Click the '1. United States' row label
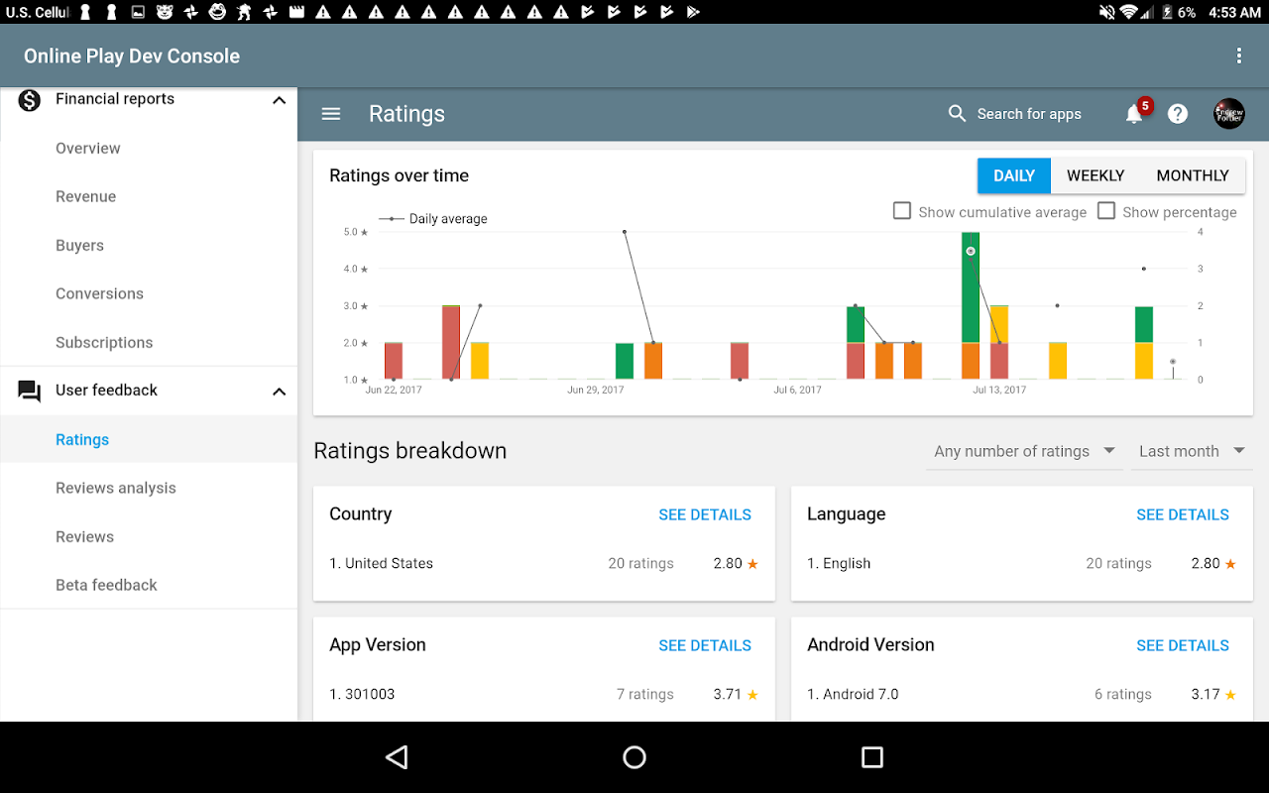The width and height of the screenshot is (1269, 793). coord(381,564)
